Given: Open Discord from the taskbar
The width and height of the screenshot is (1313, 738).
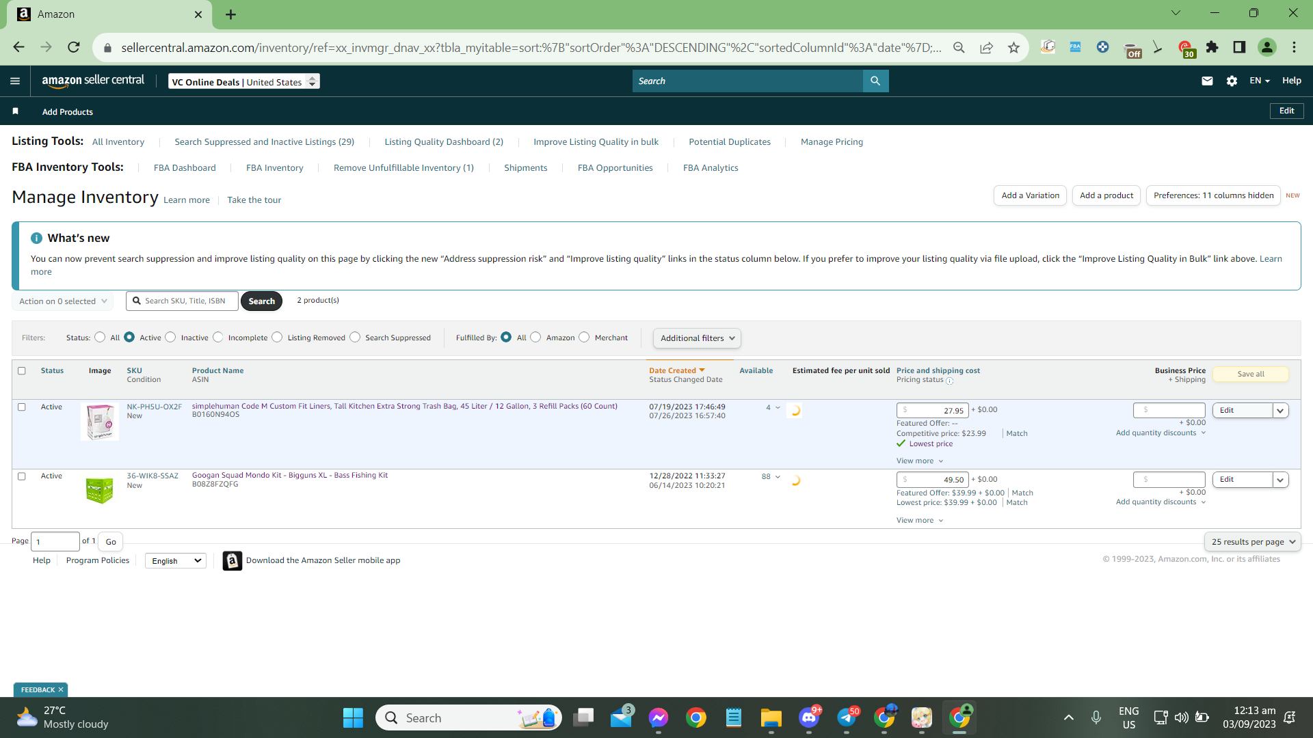Looking at the screenshot, I should (809, 717).
